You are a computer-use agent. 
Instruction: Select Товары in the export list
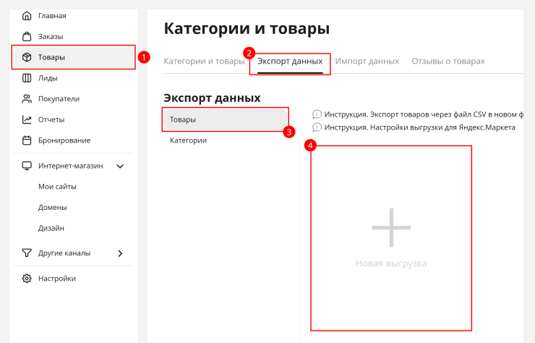click(225, 119)
